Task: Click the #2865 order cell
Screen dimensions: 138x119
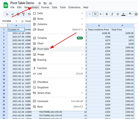Action: point(31,112)
